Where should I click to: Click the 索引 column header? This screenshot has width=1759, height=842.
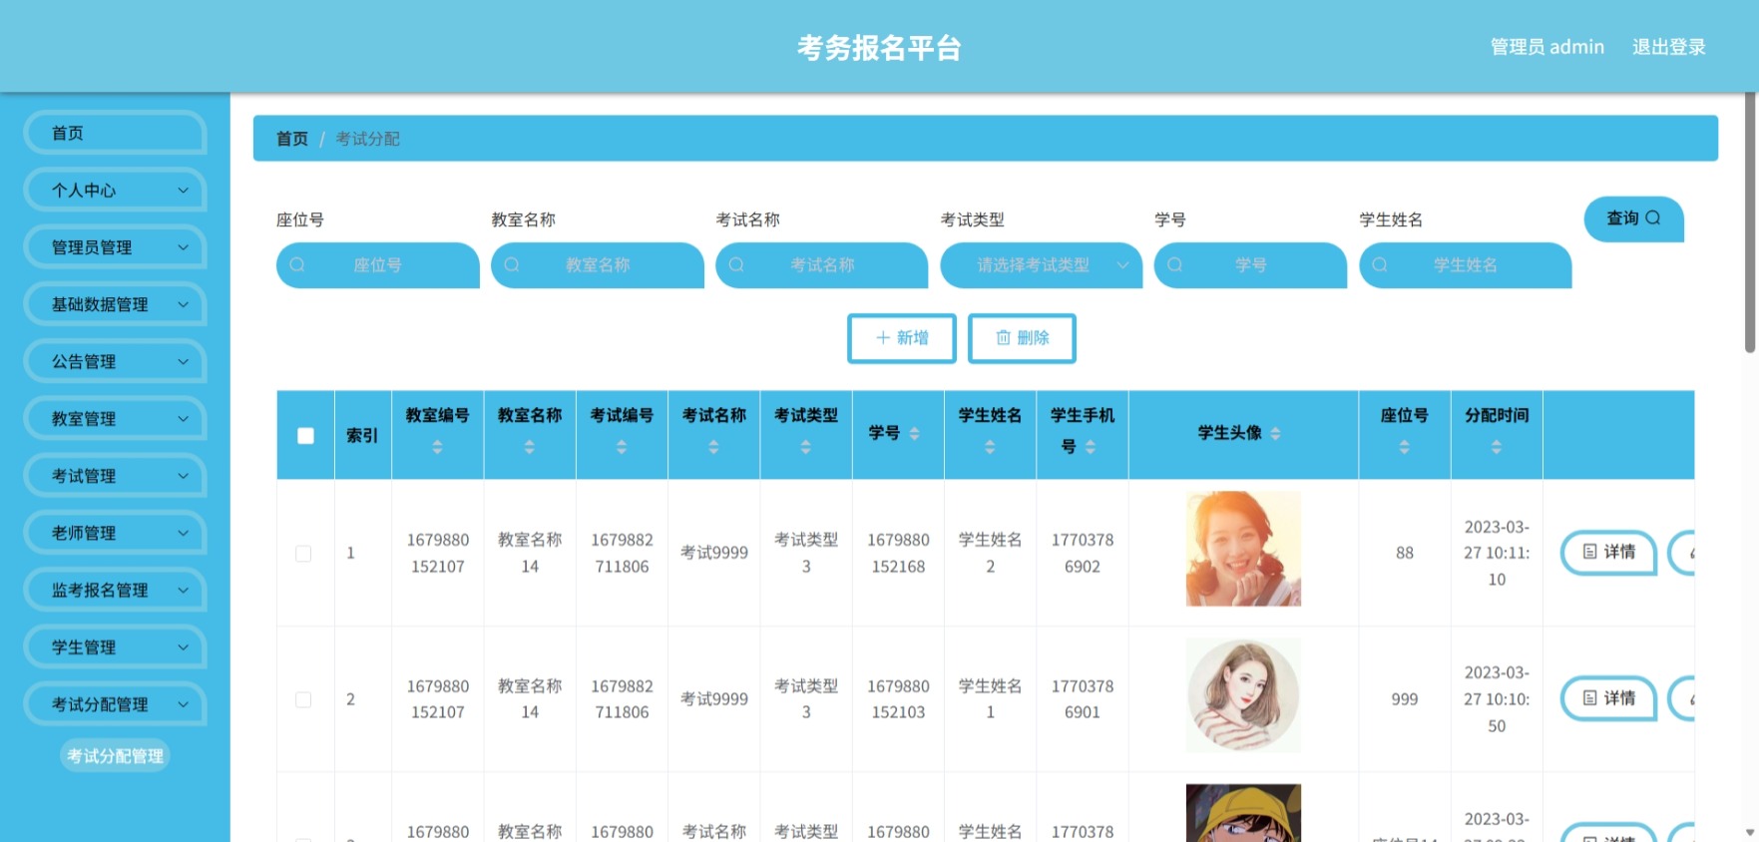tap(362, 436)
